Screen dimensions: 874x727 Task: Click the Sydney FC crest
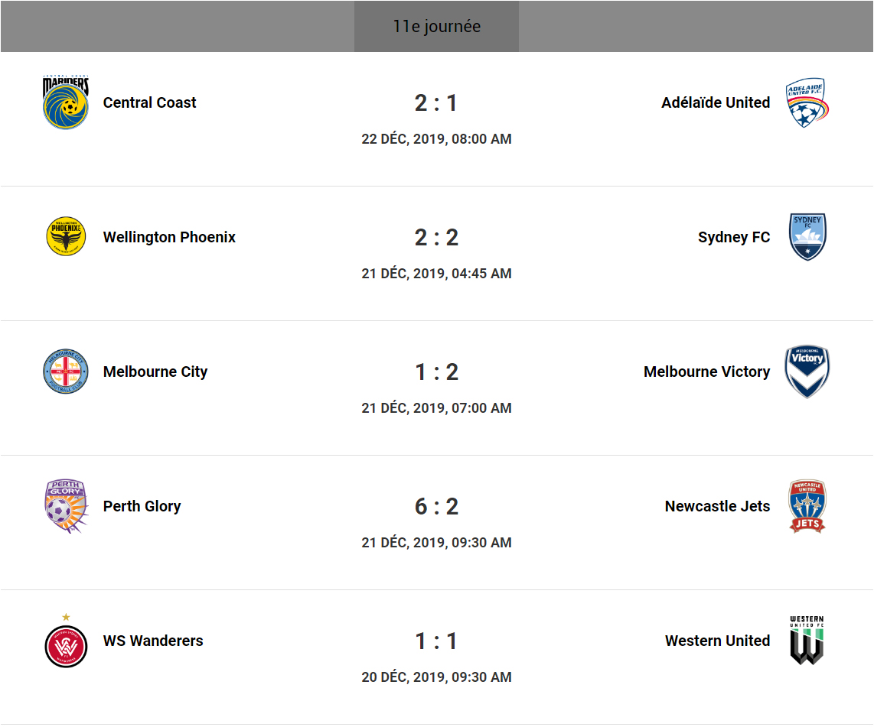tap(807, 237)
